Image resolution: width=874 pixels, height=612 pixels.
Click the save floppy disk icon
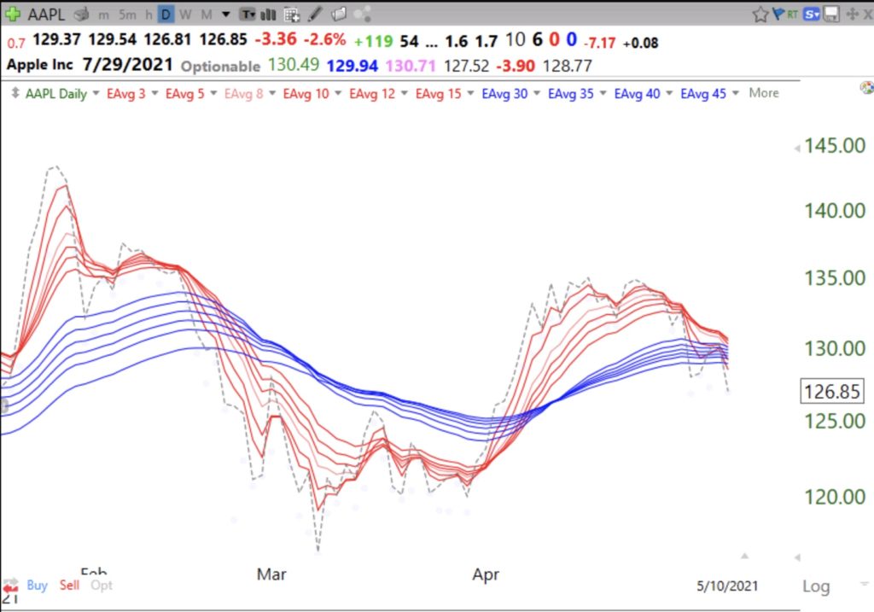pos(830,15)
